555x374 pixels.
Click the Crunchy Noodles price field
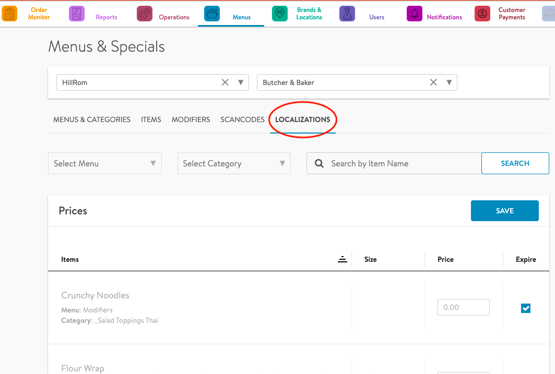pyautogui.click(x=463, y=307)
